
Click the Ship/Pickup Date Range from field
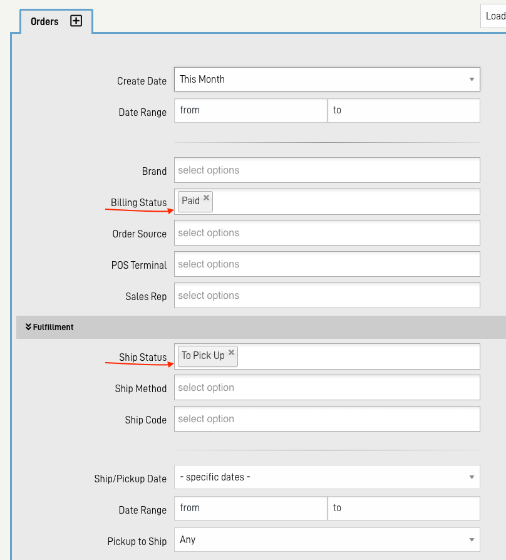point(250,508)
